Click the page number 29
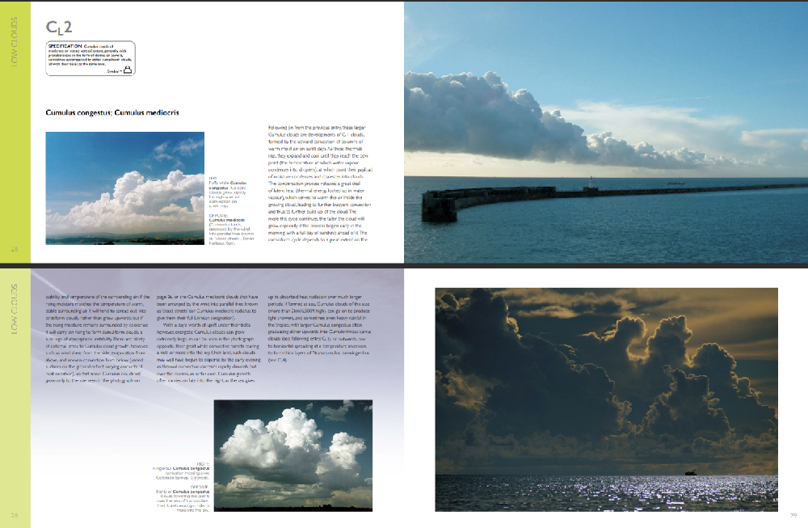 click(793, 515)
